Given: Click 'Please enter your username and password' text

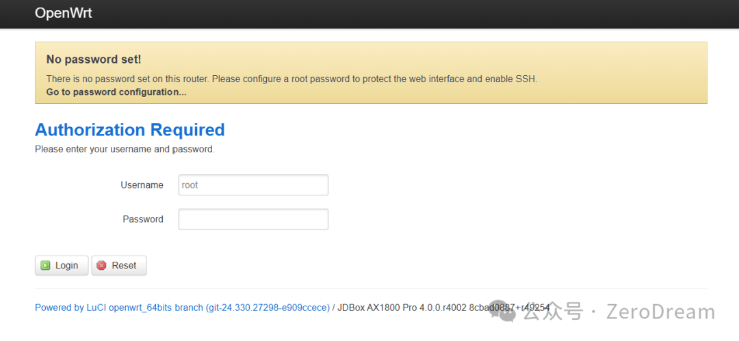Looking at the screenshot, I should click(125, 148).
